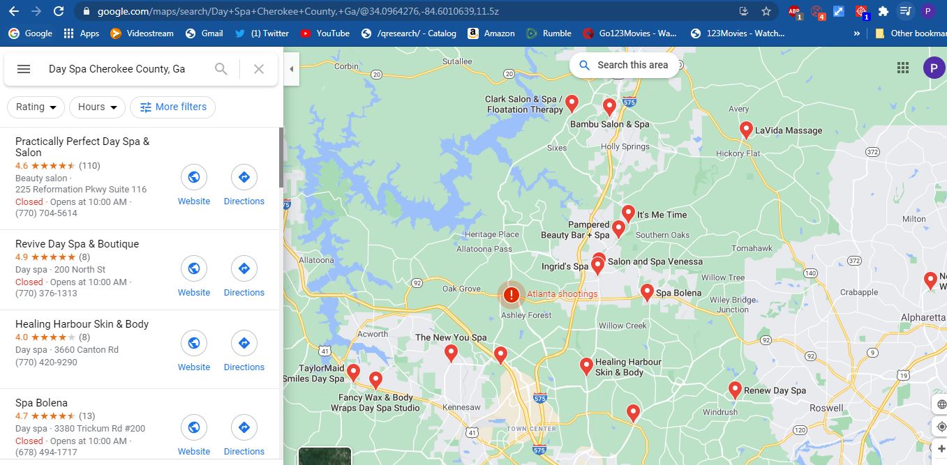Open the Google account avatar on the map
947x465 pixels.
click(934, 68)
